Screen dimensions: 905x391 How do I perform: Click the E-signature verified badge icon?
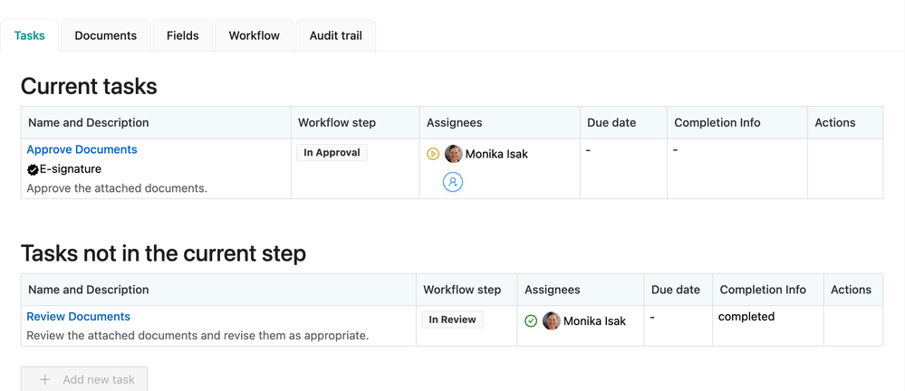pos(33,169)
